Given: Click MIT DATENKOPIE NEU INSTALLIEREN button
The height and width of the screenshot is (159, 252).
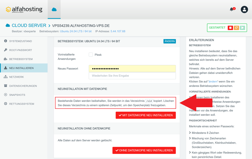Looking at the screenshot, I should pos(146,115).
